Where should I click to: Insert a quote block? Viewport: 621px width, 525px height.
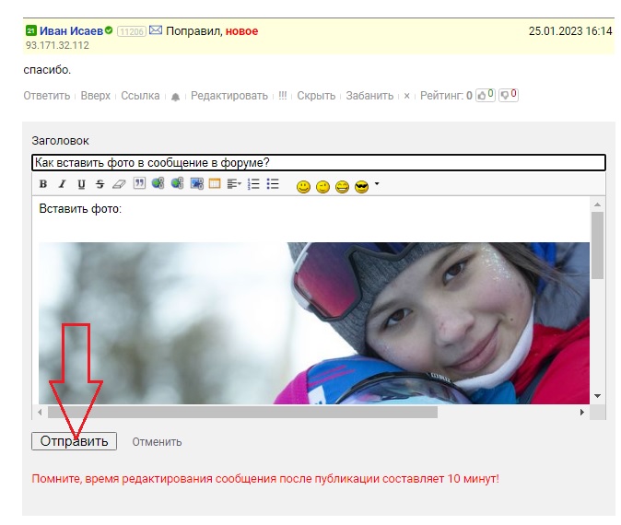(x=139, y=183)
